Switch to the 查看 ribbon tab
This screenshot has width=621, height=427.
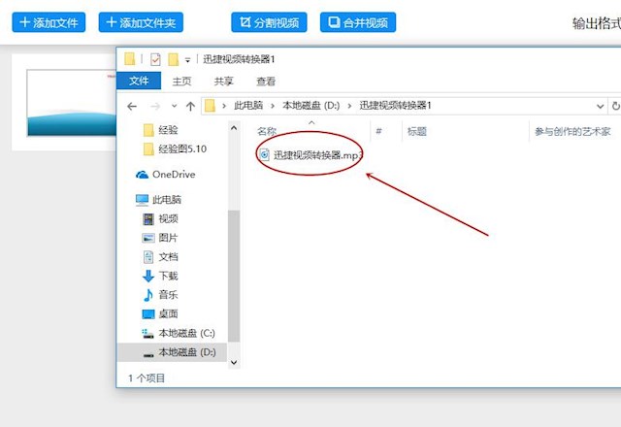266,82
